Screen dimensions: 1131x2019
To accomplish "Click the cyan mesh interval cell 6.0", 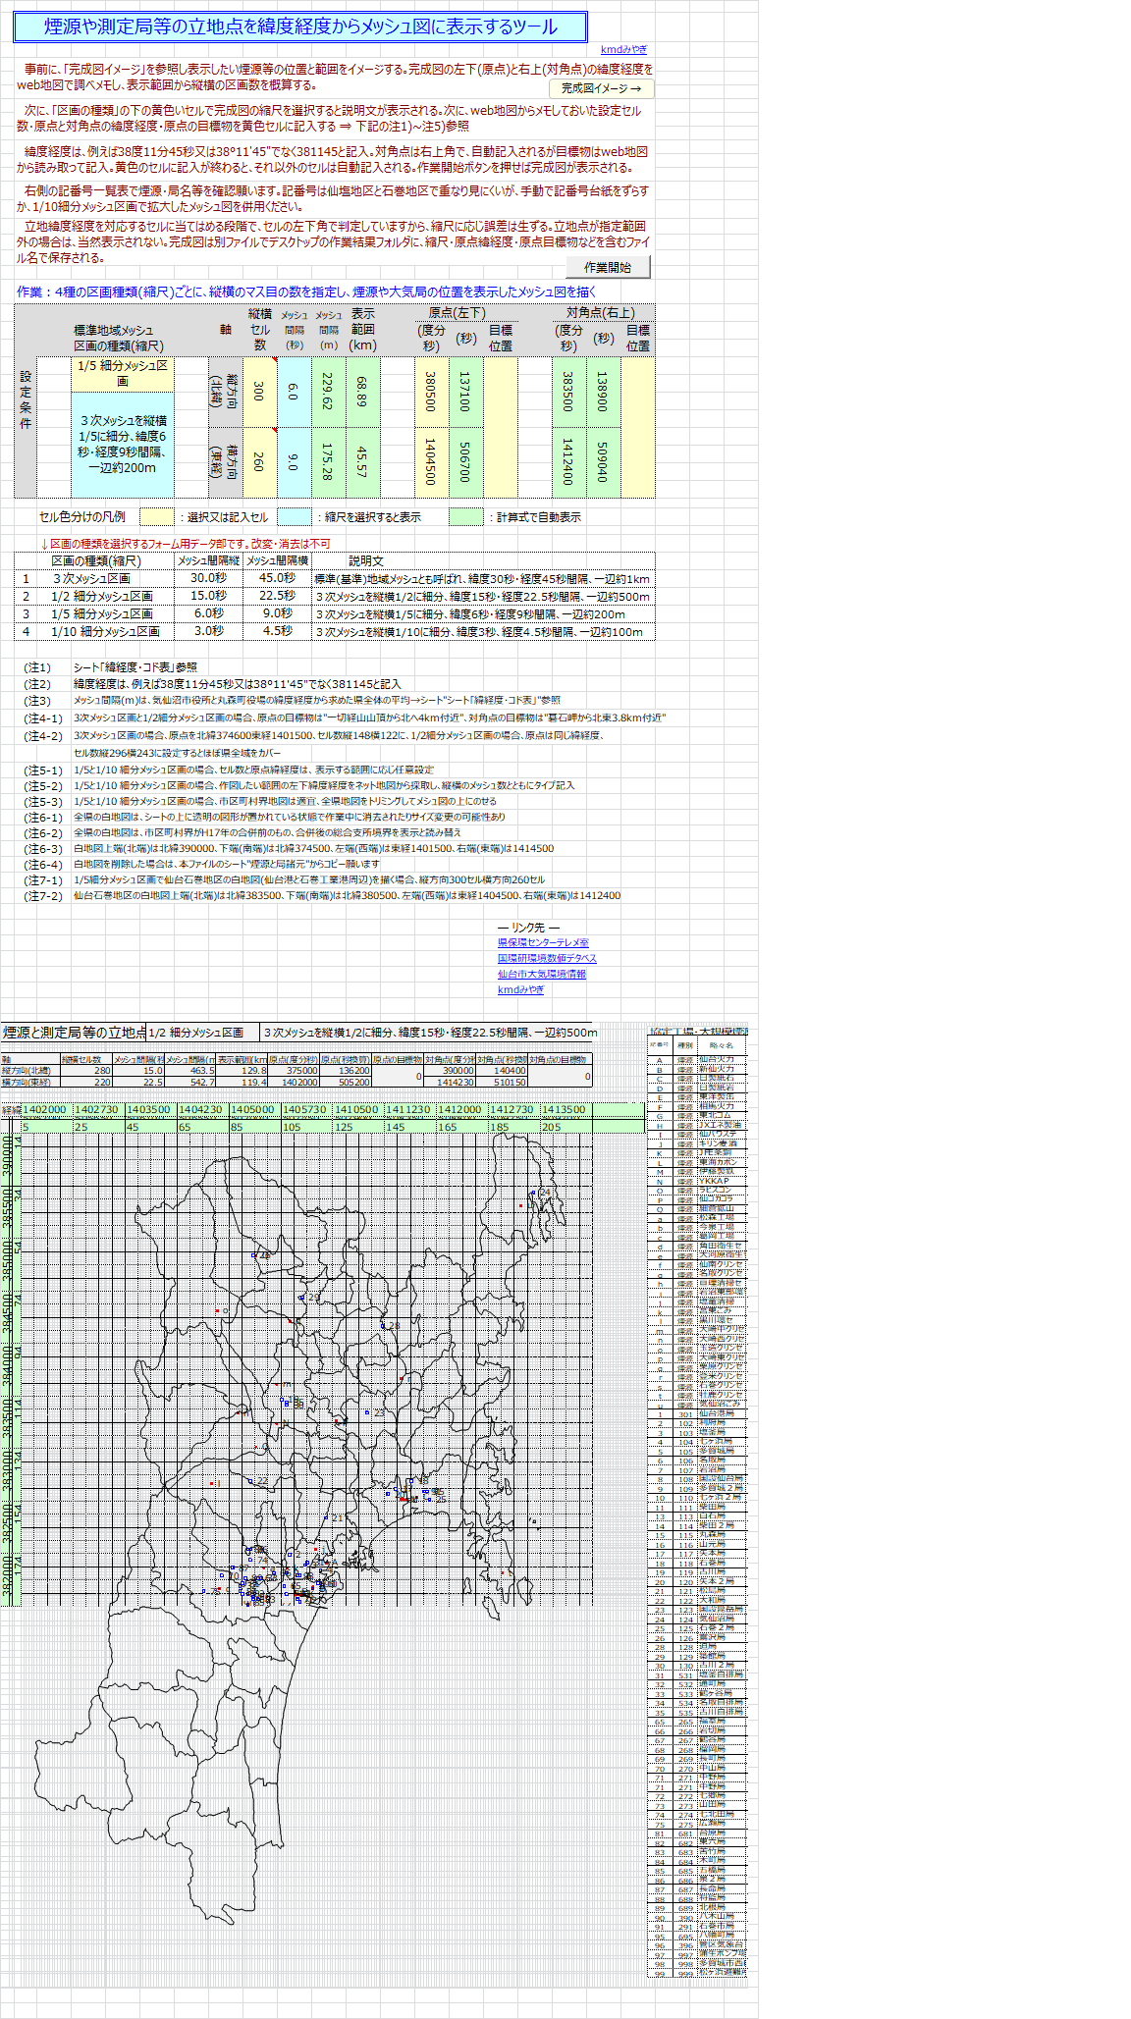I will (294, 392).
